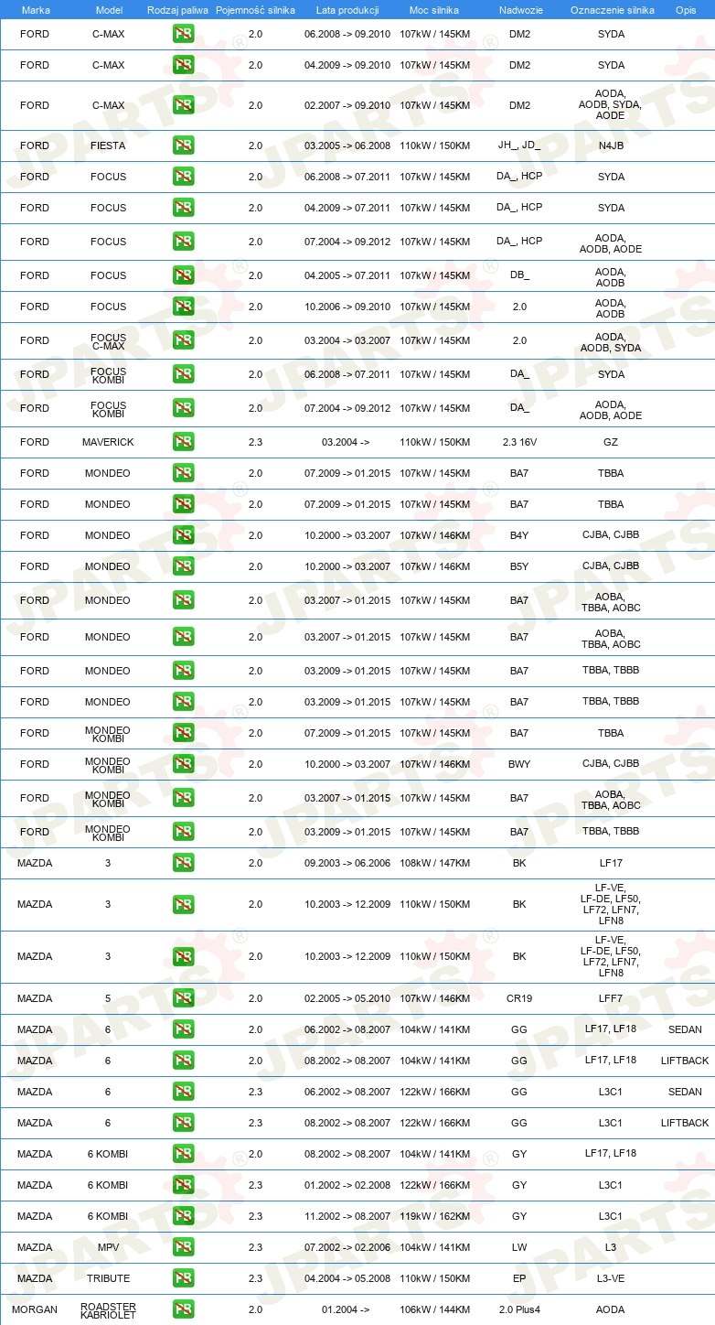This screenshot has height=1325, width=715.
Task: Click fuel icon for Mondeo Kombi 03.2009 row
Action: coord(183,832)
